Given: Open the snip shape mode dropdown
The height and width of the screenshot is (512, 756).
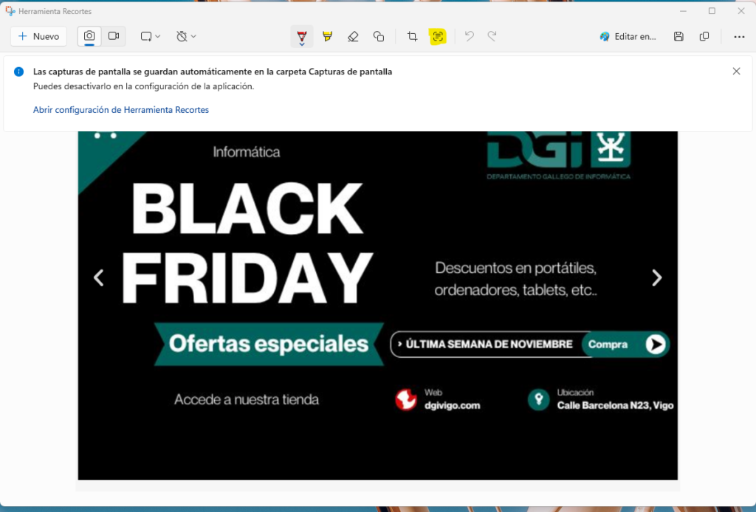Looking at the screenshot, I should point(157,35).
